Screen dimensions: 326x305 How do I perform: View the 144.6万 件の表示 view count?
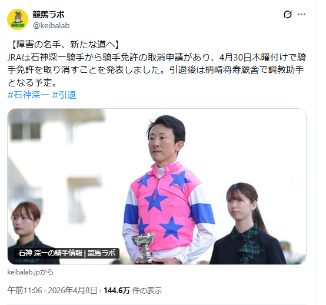[132, 290]
